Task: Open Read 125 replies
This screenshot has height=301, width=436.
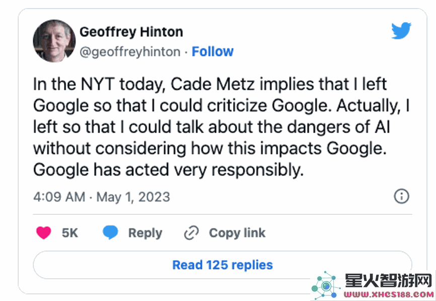Action: click(223, 265)
